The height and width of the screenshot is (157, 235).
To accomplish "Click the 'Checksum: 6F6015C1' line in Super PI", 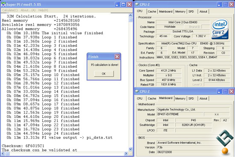I will tap(23, 146).
